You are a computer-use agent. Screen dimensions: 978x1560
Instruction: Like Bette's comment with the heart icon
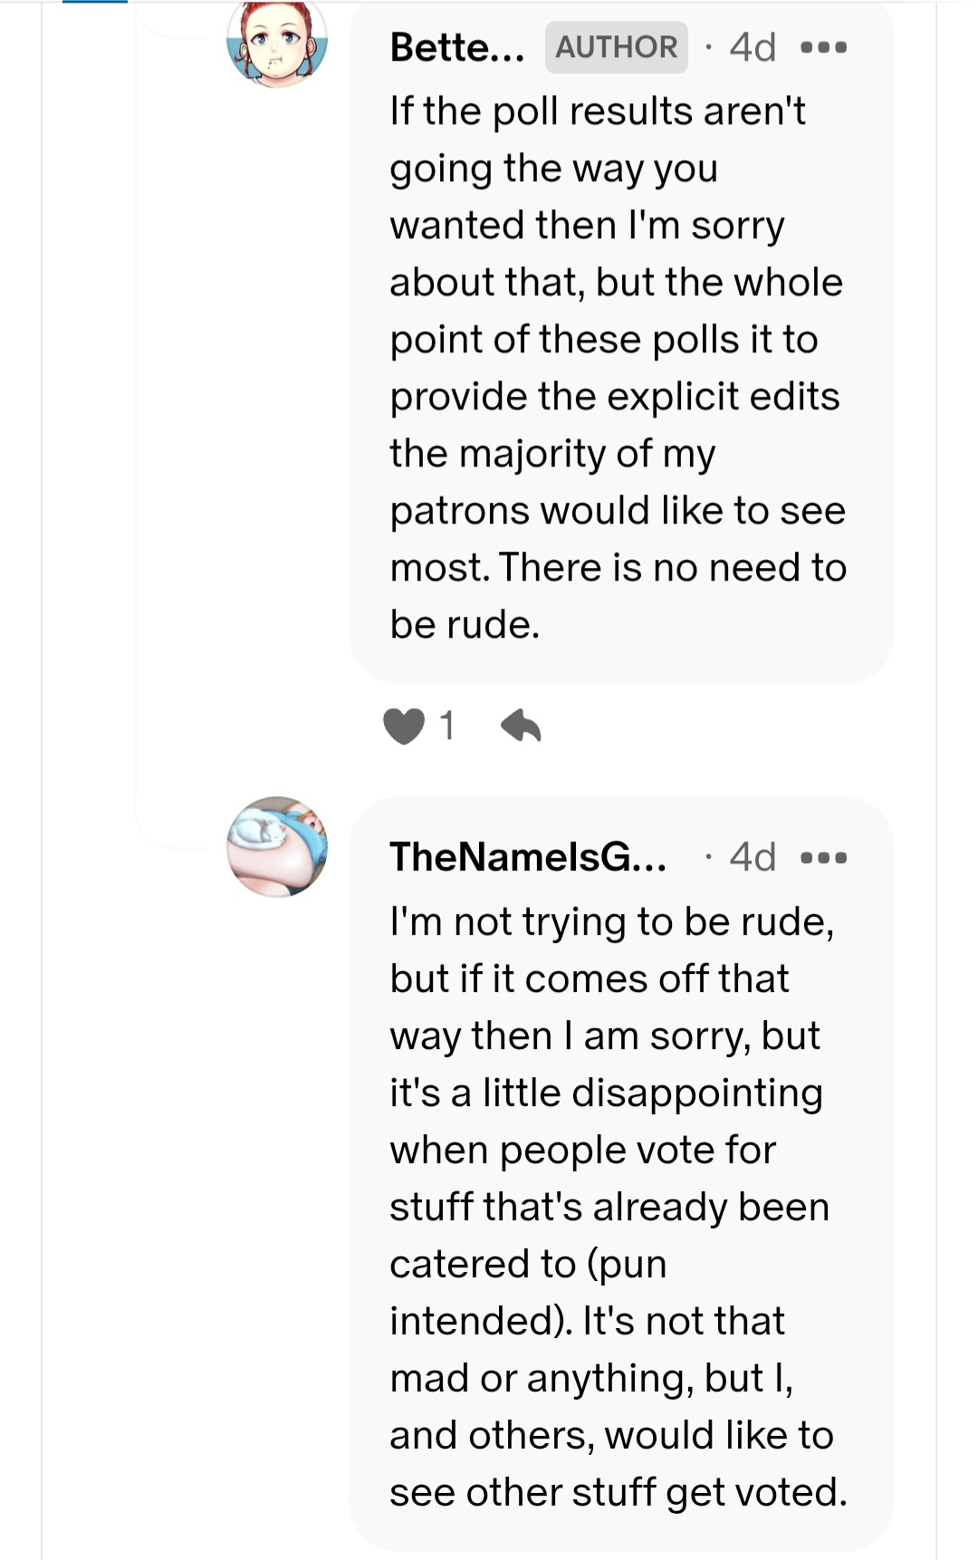point(404,726)
